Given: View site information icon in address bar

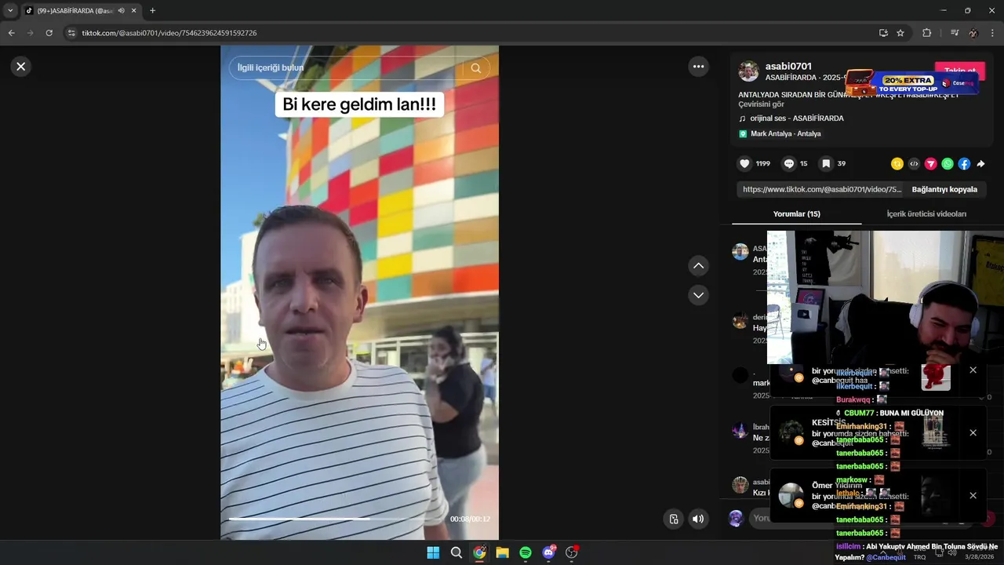Looking at the screenshot, I should (71, 33).
